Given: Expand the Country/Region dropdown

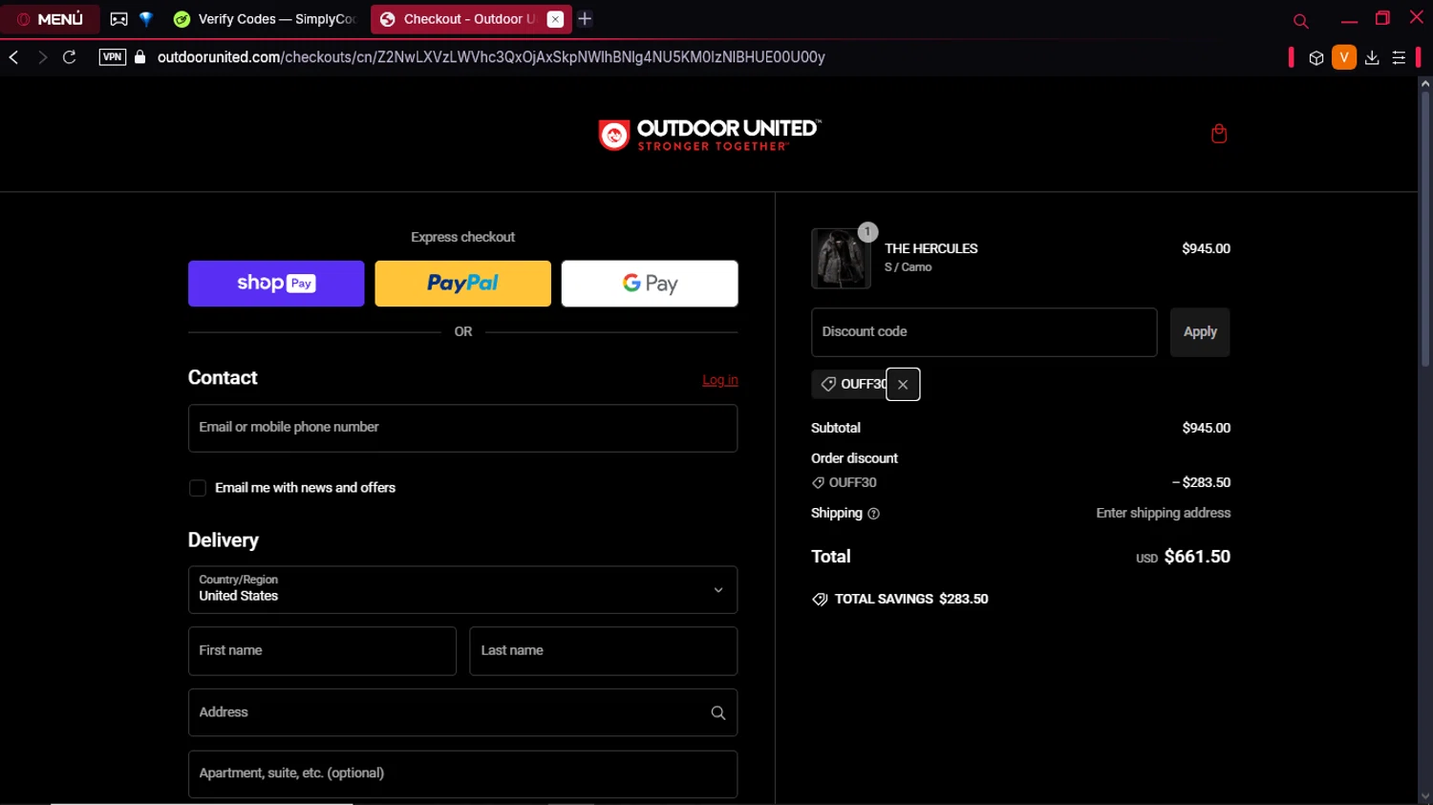Looking at the screenshot, I should point(462,590).
